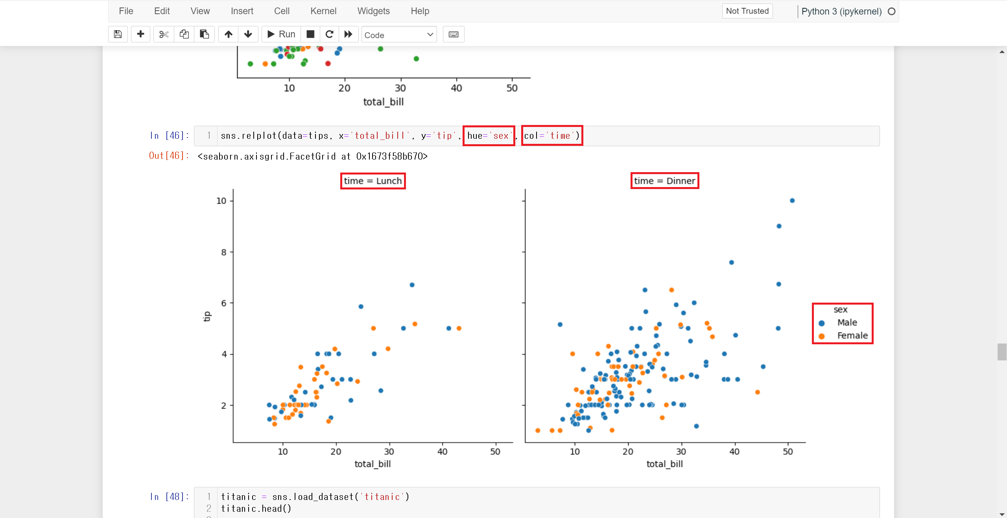Image resolution: width=1007 pixels, height=518 pixels.
Task: Open the command palette keyboard icon
Action: click(x=453, y=34)
